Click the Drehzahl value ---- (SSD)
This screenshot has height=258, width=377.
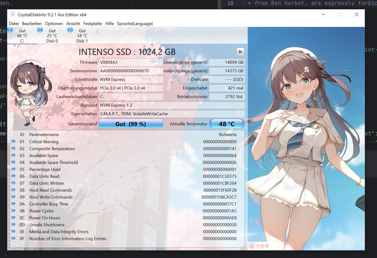227,79
